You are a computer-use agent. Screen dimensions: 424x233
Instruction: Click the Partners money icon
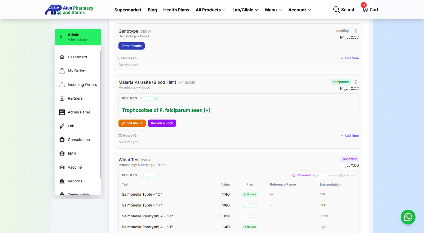[62, 98]
